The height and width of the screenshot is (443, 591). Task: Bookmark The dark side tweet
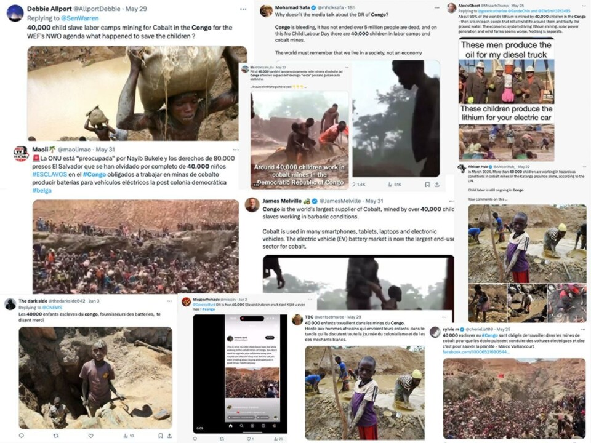161,436
